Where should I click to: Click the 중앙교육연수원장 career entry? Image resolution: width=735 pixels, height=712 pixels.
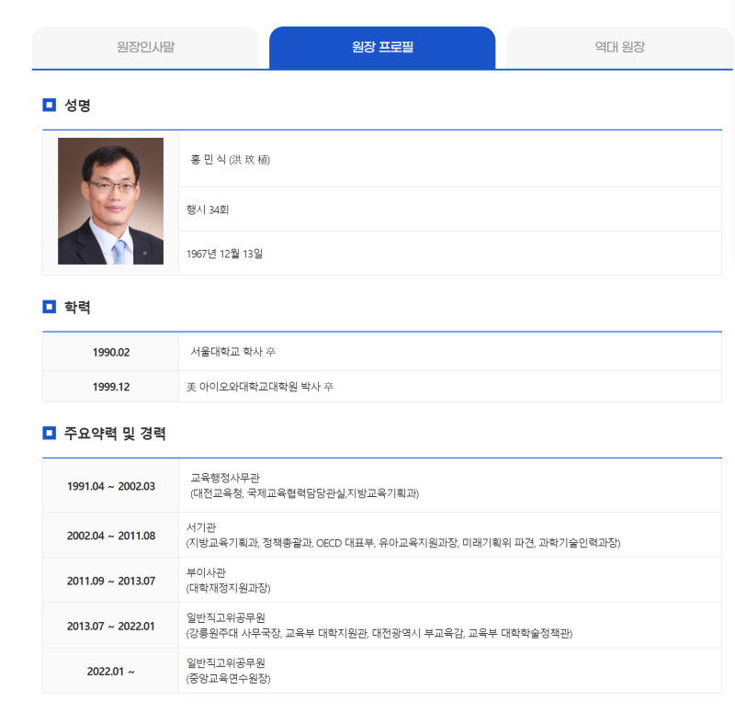230,679
